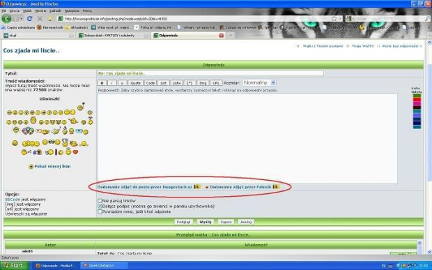
Task: Pick the red text color swatch
Action: 417,100
